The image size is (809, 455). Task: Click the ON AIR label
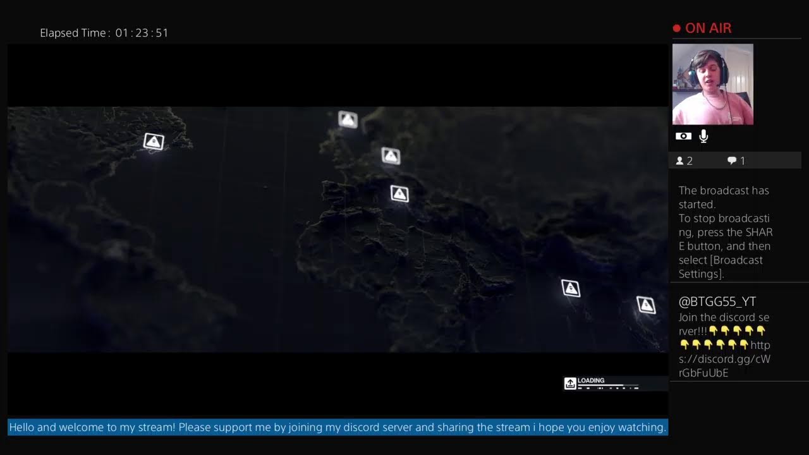click(709, 28)
